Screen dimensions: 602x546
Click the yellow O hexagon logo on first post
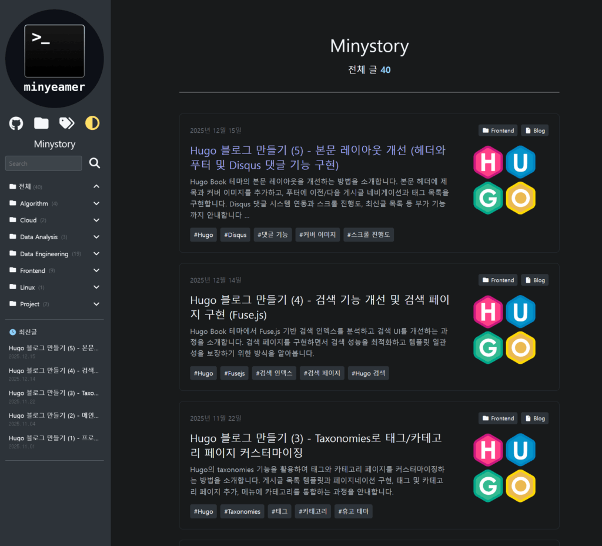pos(520,199)
